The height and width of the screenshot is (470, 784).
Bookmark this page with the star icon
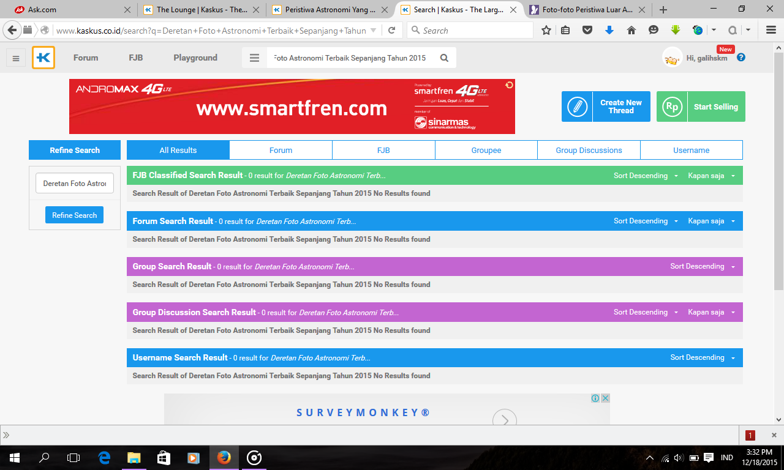tap(546, 30)
